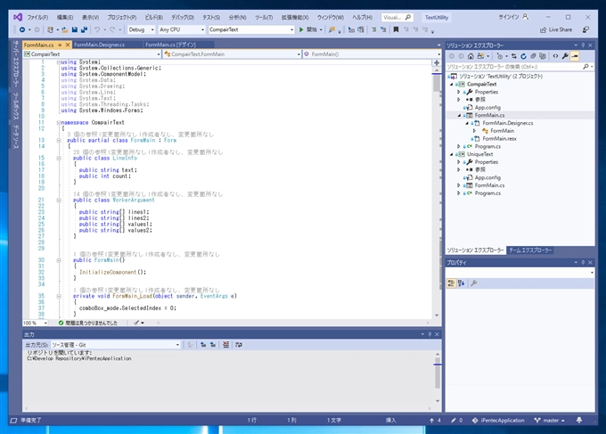
Task: Click the Properties wrench icon in Solution Explorer toolbar
Action: click(565, 56)
